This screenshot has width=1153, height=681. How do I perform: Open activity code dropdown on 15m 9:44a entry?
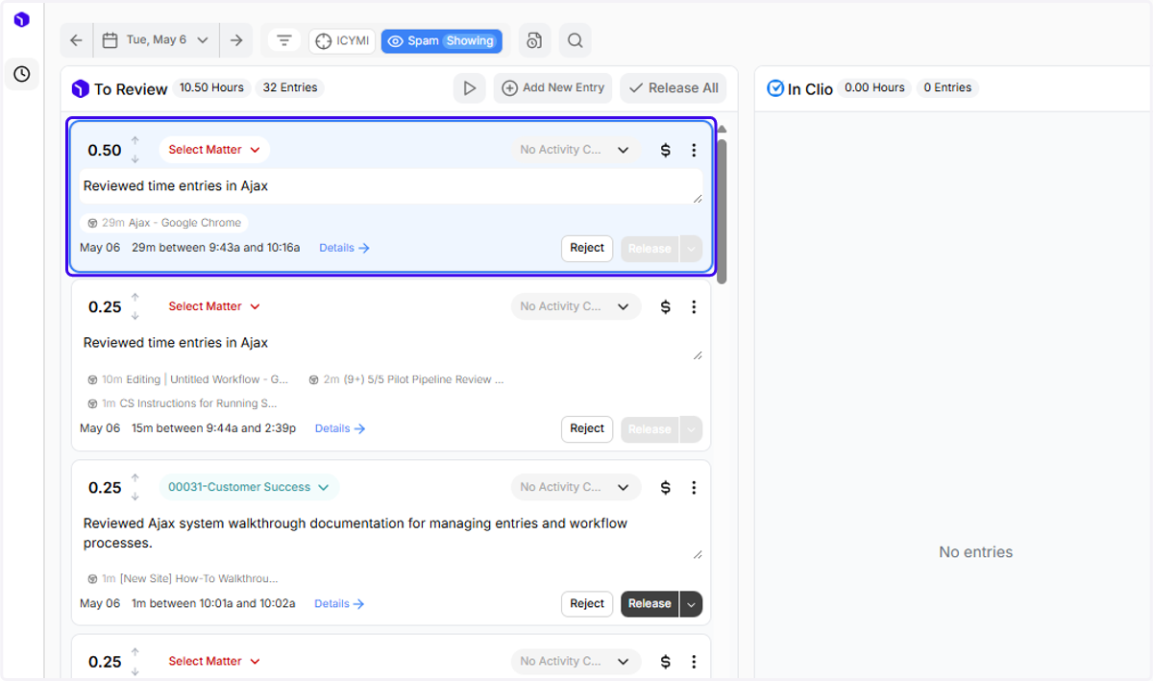tap(576, 307)
